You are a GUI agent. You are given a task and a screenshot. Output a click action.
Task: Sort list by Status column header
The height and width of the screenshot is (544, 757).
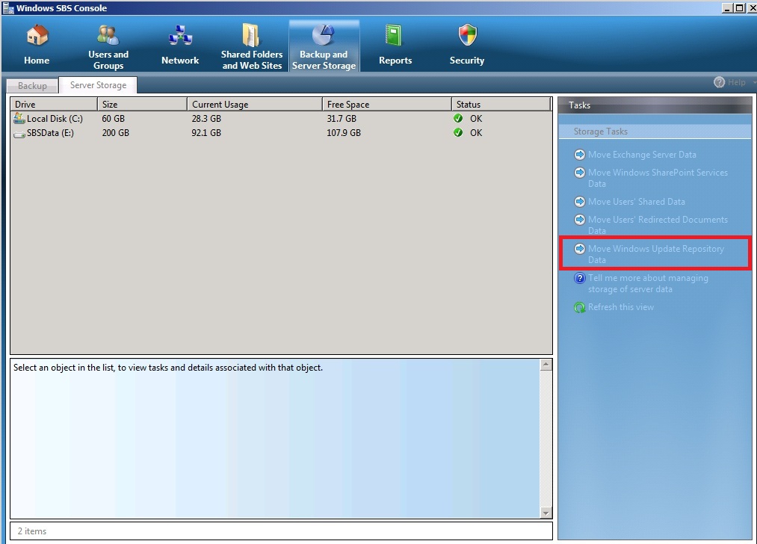tap(501, 105)
